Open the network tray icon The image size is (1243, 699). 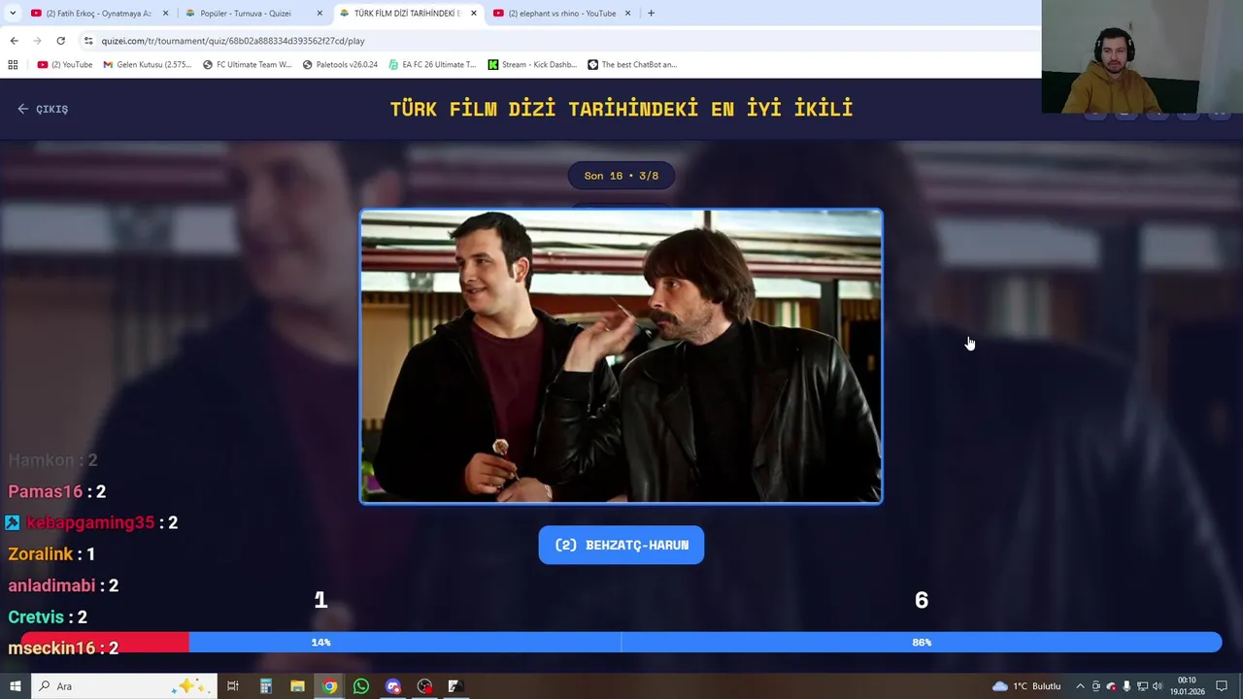(x=1142, y=686)
